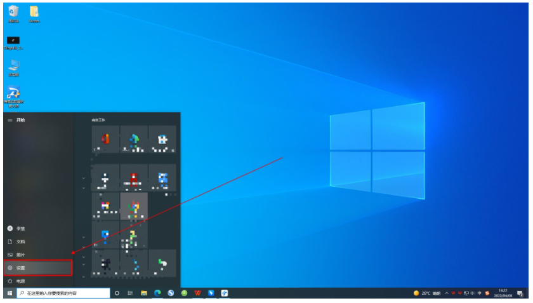Open the yellow folder on the desktop
This screenshot has height=303, width=533.
point(34,12)
